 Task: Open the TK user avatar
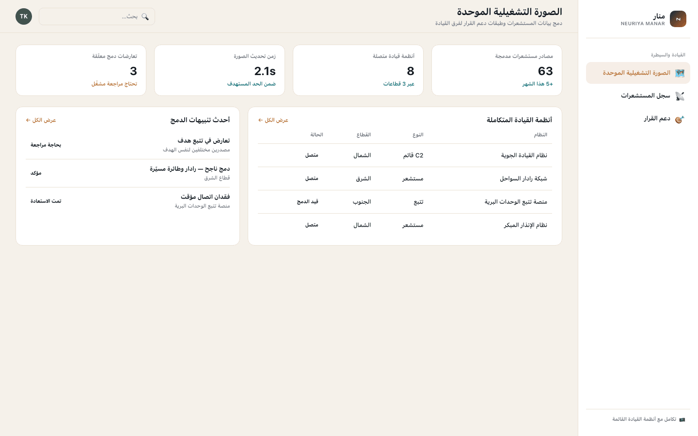point(24,16)
